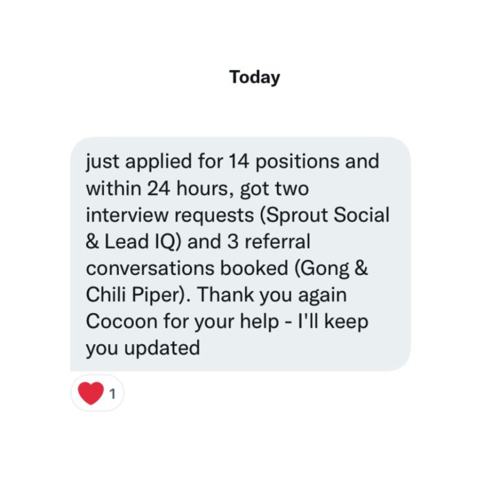This screenshot has width=484, height=484.
Task: Click 'conversations booked' in the message
Action: tap(187, 269)
